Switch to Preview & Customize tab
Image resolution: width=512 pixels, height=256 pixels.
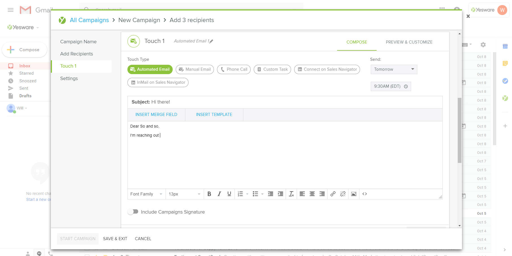(409, 42)
